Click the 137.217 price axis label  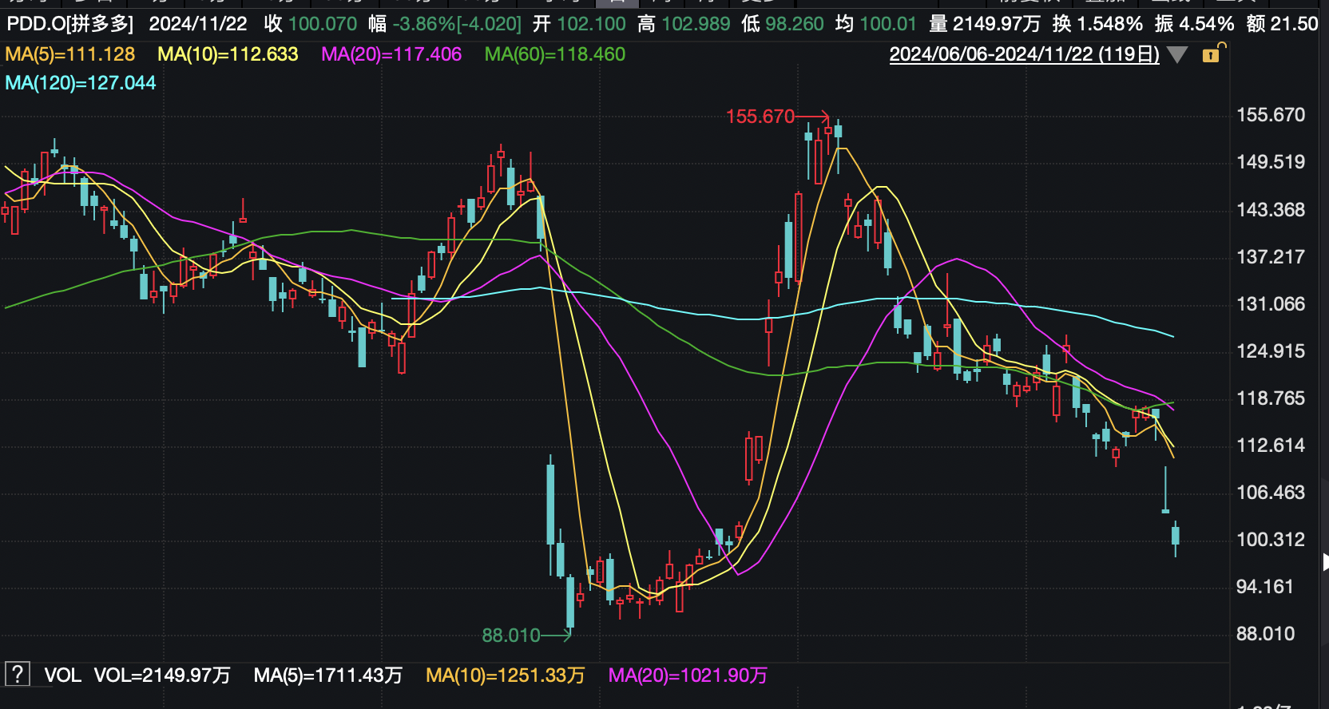point(1271,257)
